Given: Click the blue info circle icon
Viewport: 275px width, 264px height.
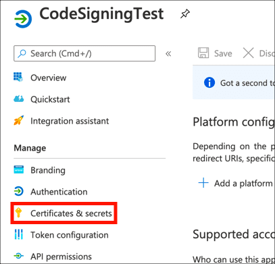Looking at the screenshot, I should [x=209, y=82].
